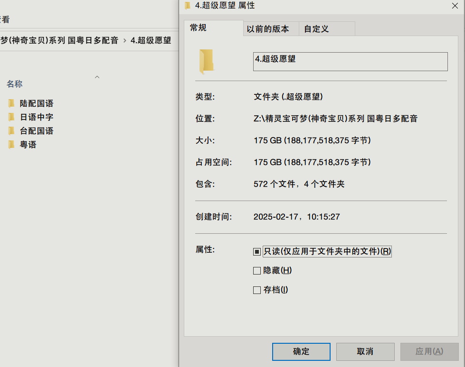
Task: Confirm changes with the 确定 button
Action: [x=301, y=351]
